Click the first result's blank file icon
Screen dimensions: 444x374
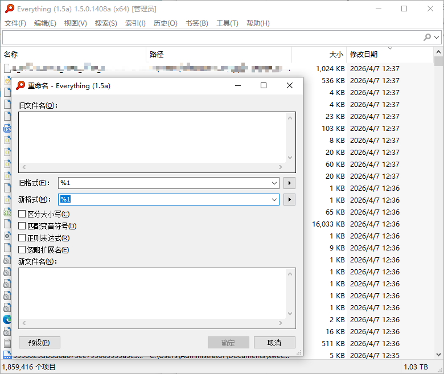[7, 68]
